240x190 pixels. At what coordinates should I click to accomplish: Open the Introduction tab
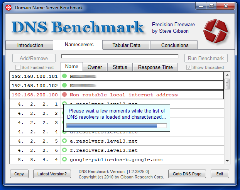(x=29, y=45)
